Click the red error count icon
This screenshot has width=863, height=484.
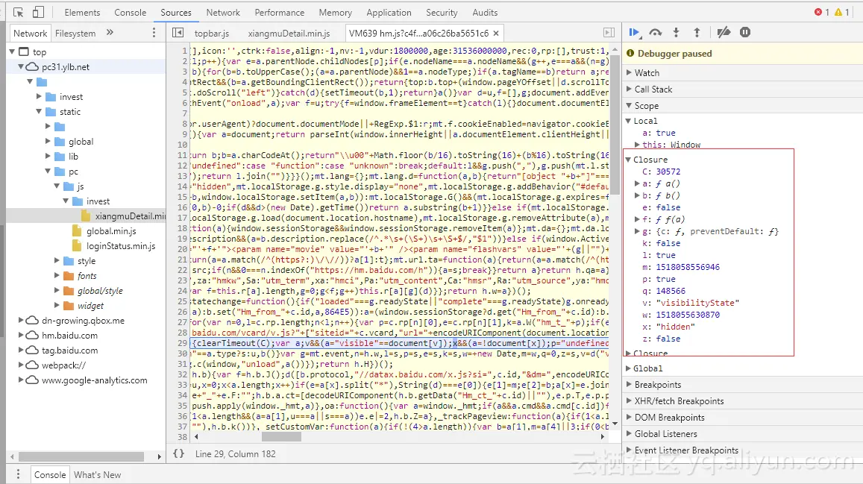818,12
